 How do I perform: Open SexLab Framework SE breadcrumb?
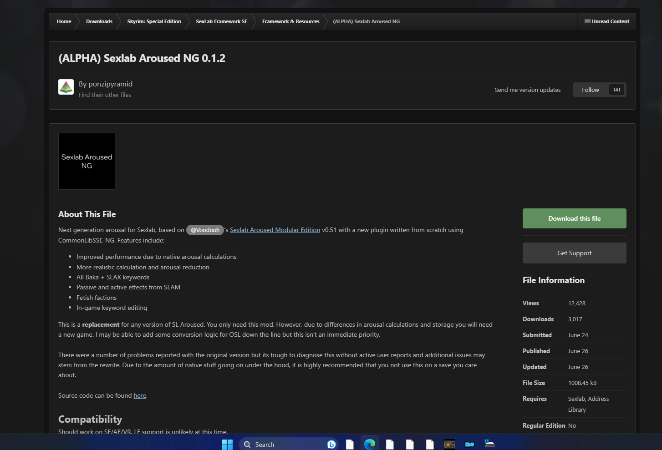(222, 21)
